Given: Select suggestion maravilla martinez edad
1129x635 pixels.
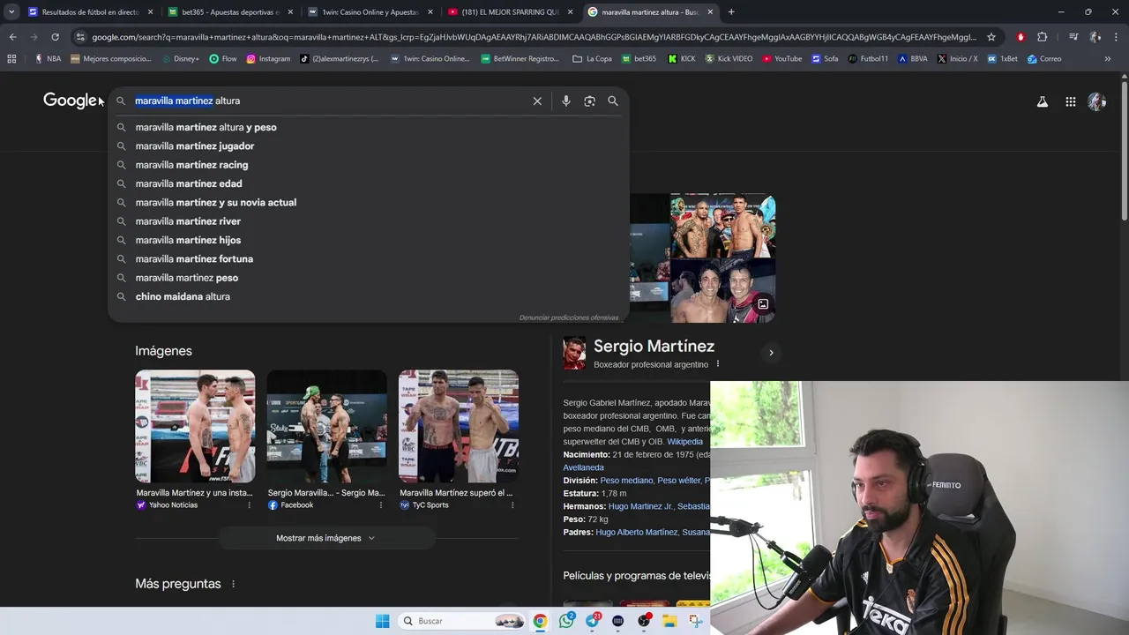Looking at the screenshot, I should click(x=369, y=183).
